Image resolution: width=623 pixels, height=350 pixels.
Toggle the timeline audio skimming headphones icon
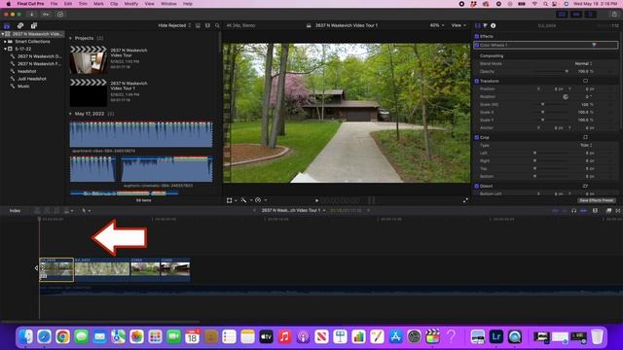573,211
